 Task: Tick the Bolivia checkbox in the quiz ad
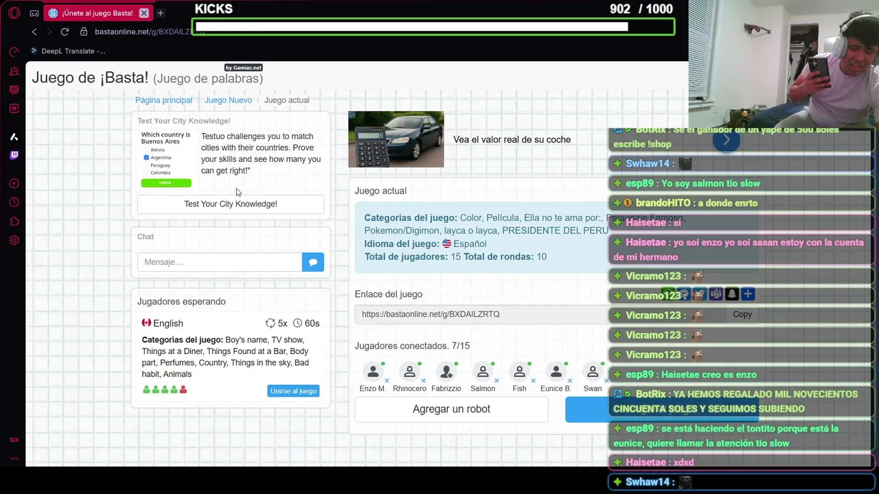pyautogui.click(x=146, y=150)
